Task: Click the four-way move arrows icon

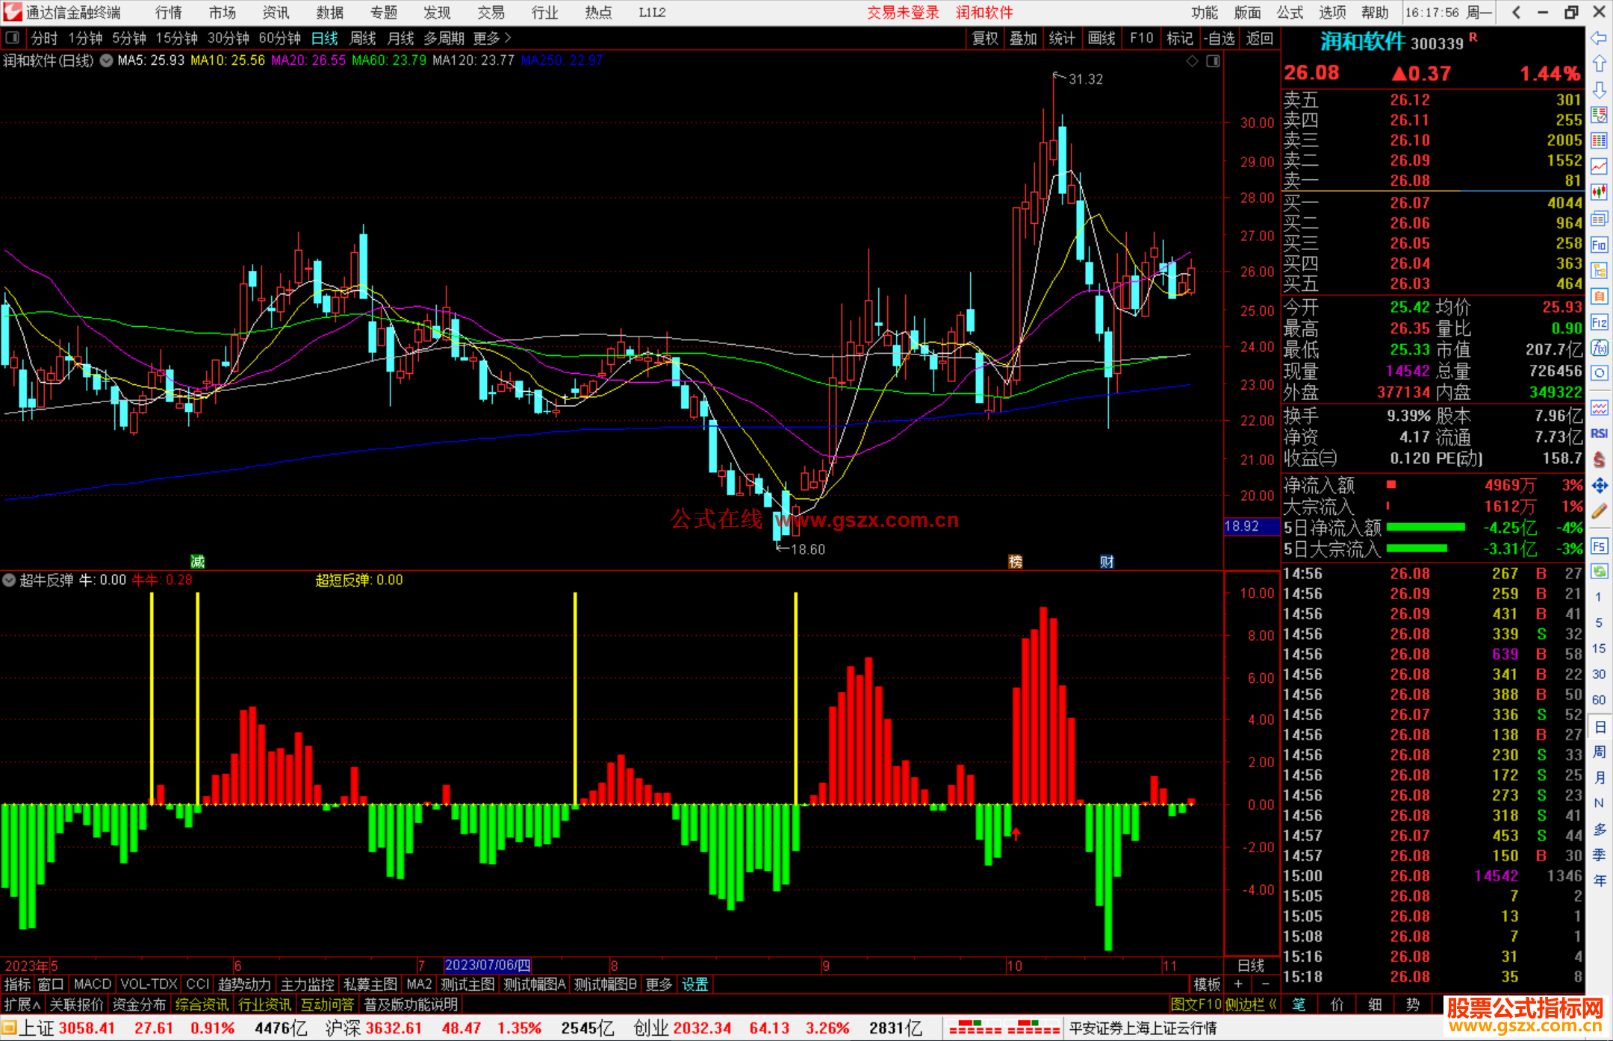Action: click(x=1599, y=486)
